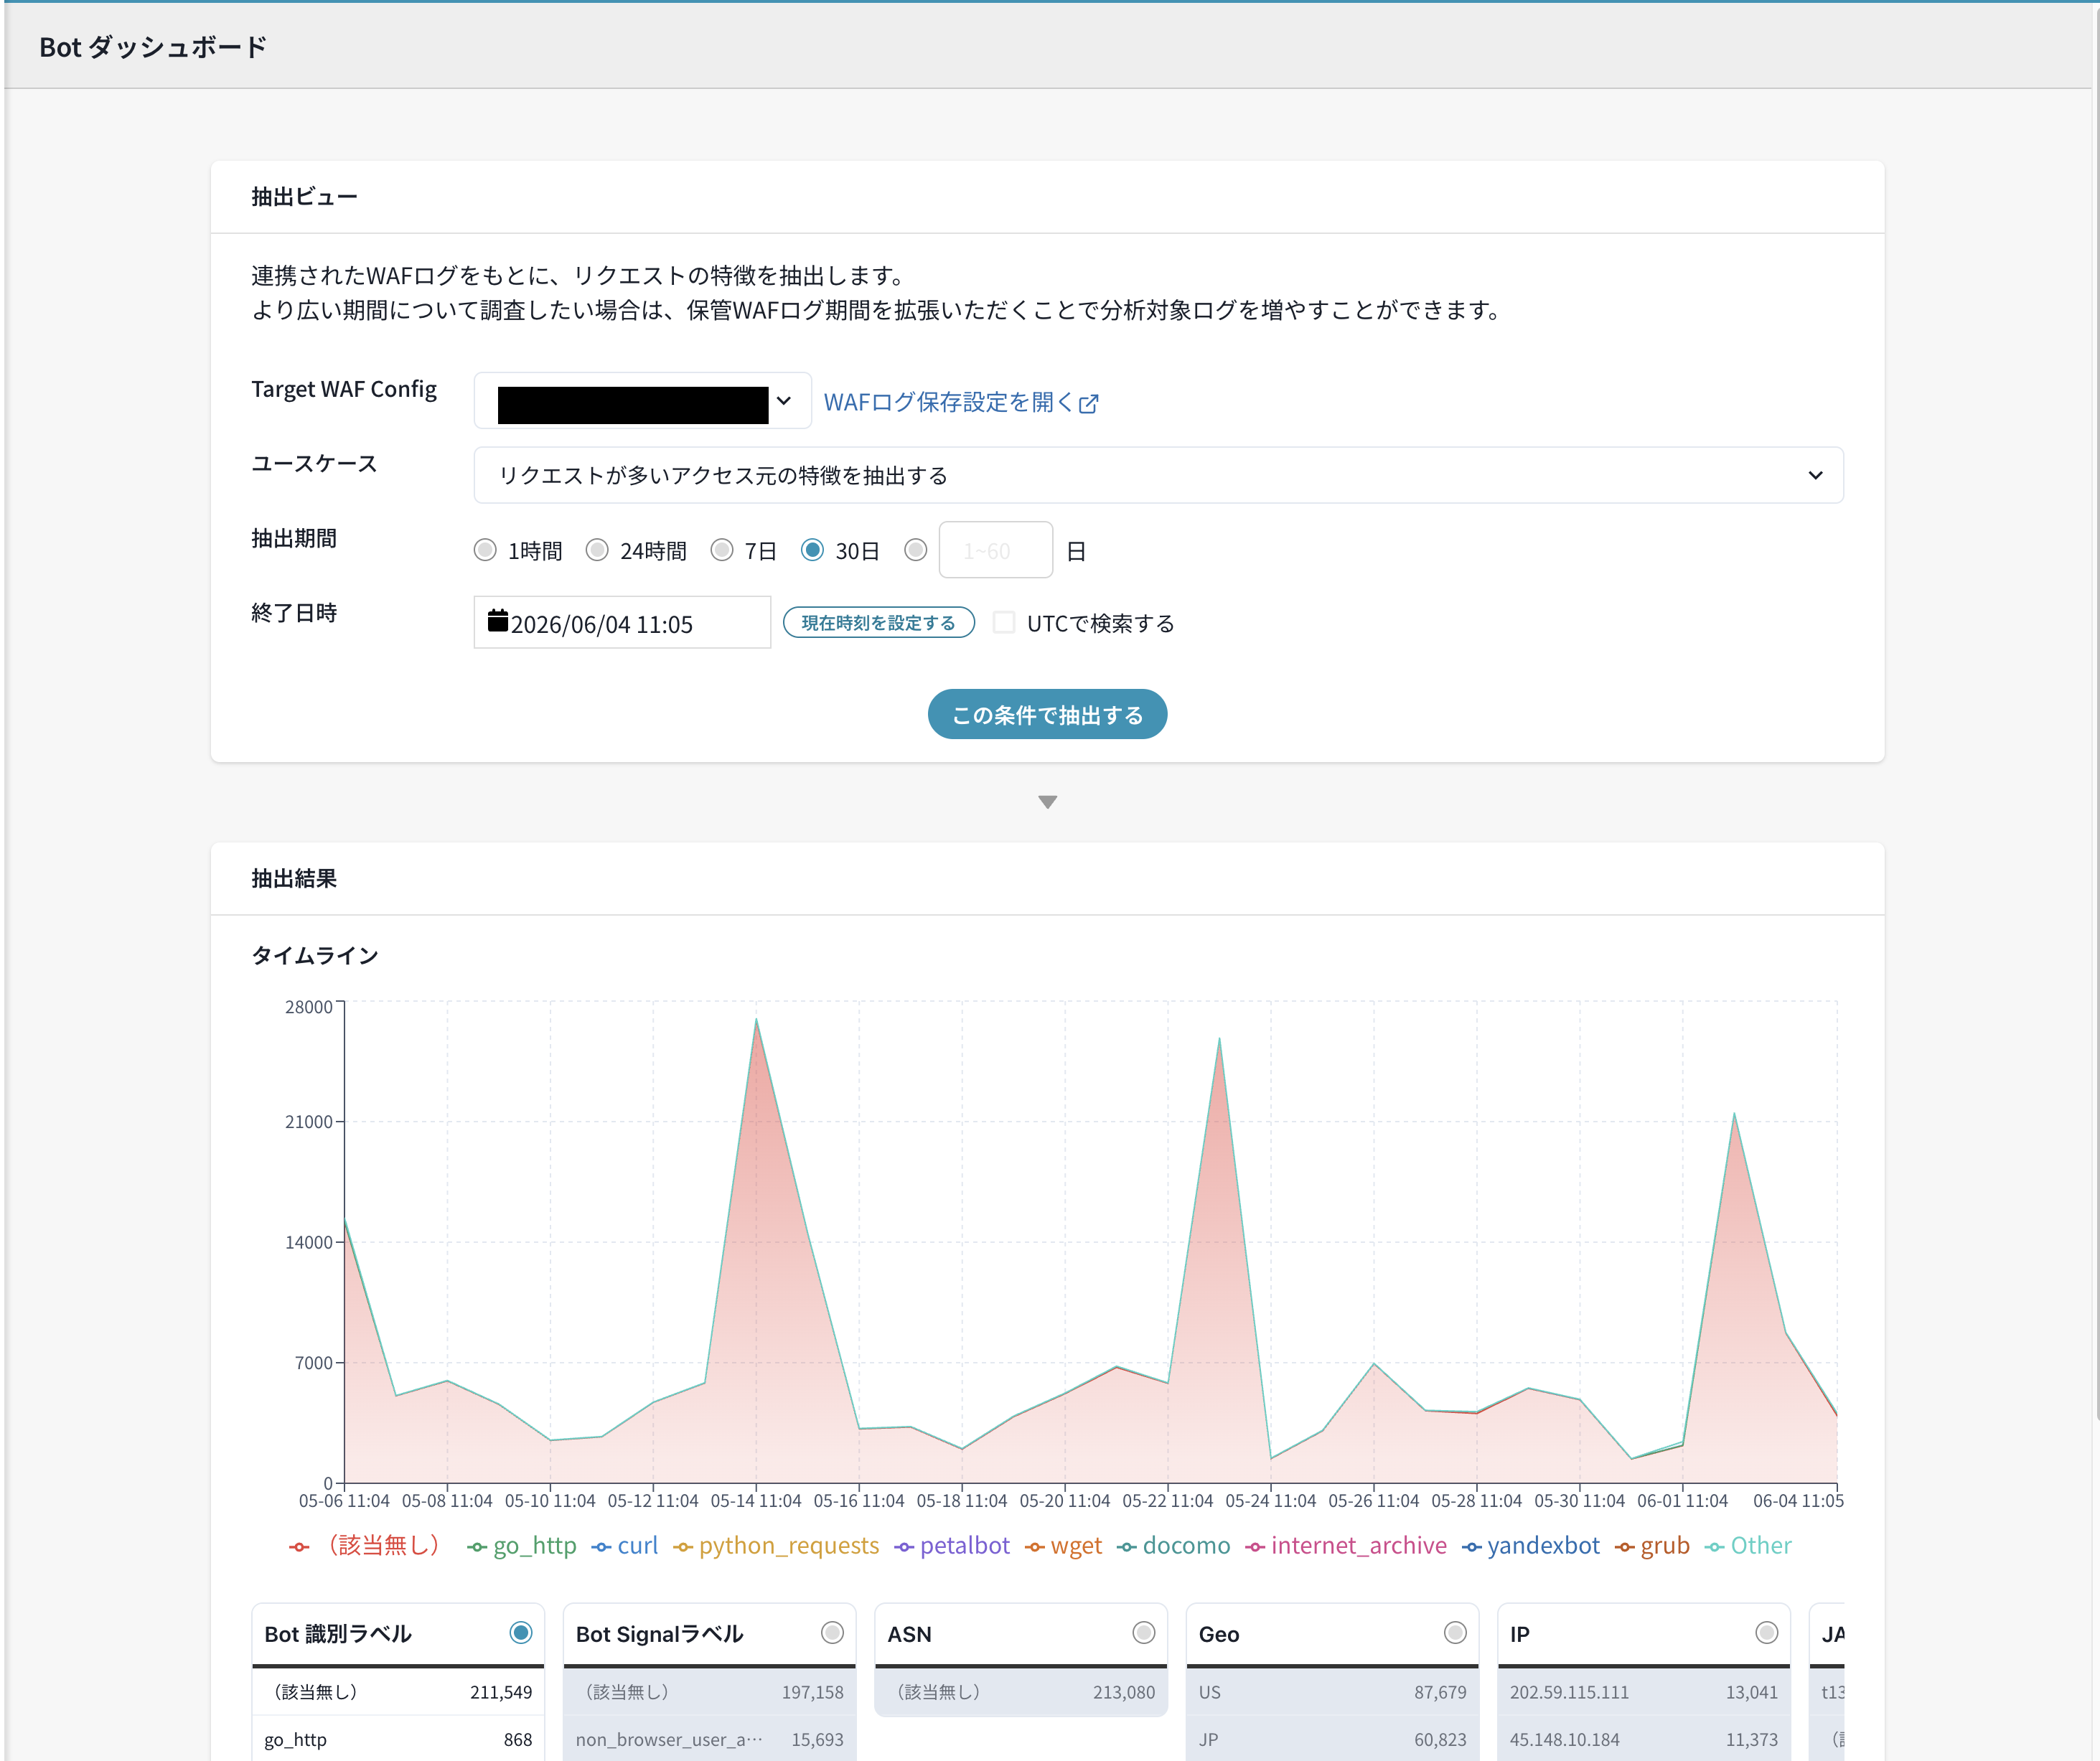Select the ASN radio button

point(1144,1633)
